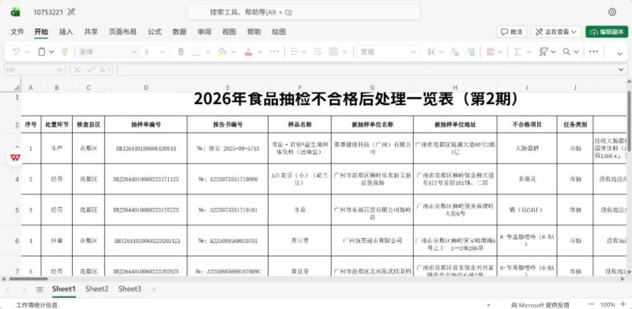Switch to the 数据 tab
Image resolution: width=632 pixels, height=309 pixels.
coord(179,32)
